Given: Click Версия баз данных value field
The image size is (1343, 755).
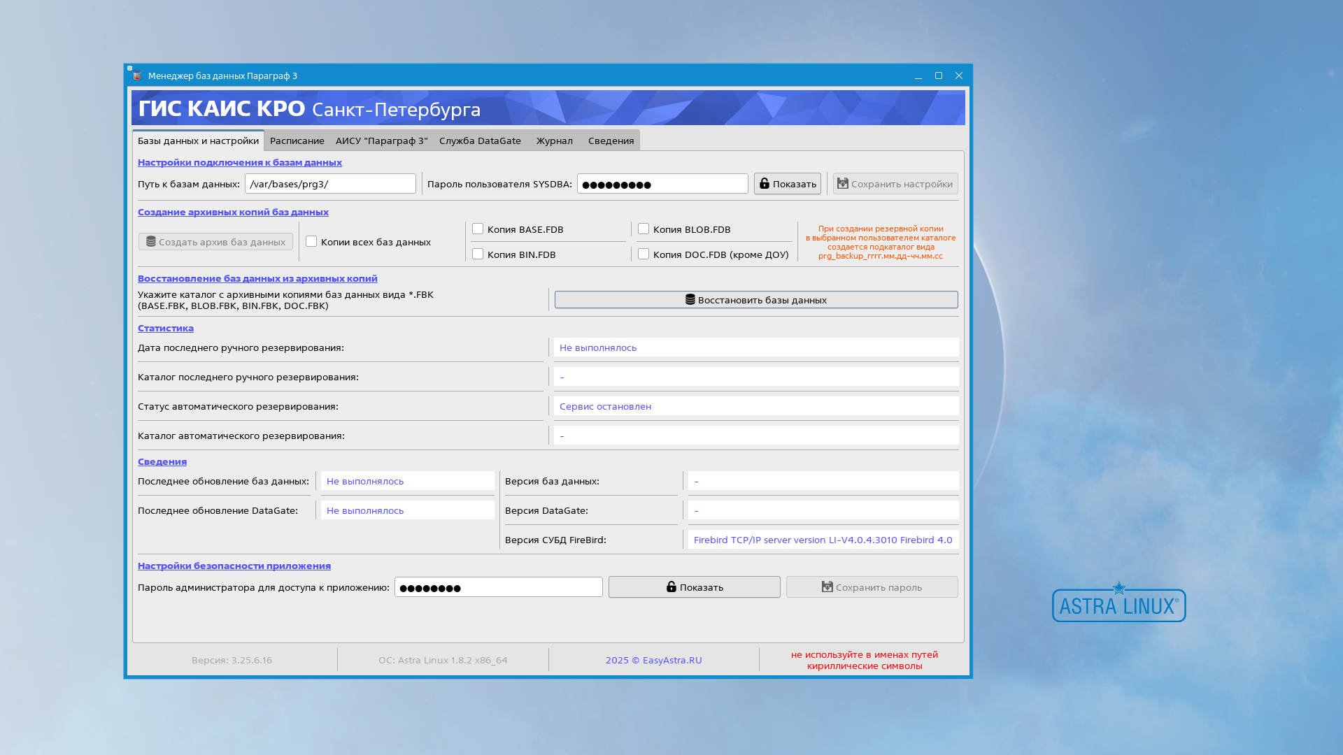Looking at the screenshot, I should tap(823, 481).
